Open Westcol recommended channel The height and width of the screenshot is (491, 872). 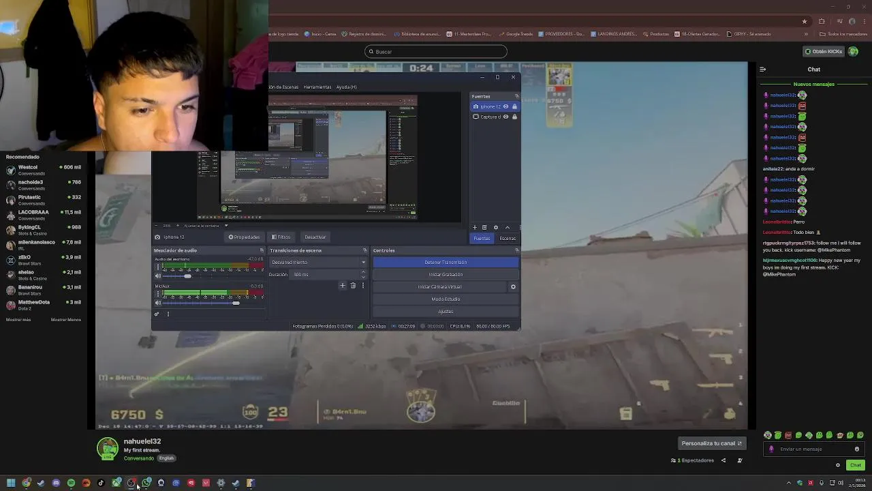click(x=44, y=170)
